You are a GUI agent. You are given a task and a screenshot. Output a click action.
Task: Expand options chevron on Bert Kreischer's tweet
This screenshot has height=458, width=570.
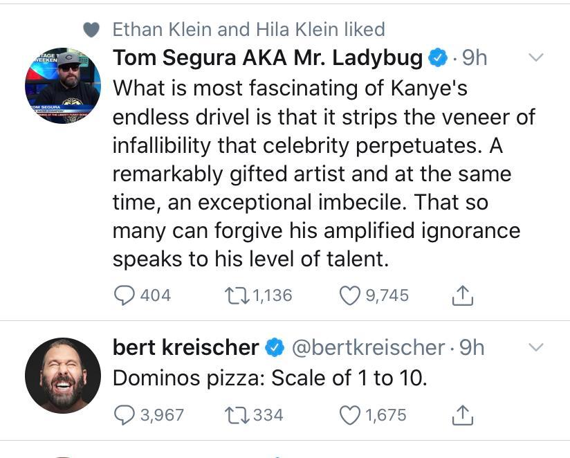coord(536,347)
